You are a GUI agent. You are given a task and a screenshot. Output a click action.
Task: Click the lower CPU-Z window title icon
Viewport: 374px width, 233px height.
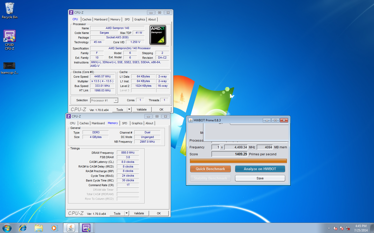(69, 116)
